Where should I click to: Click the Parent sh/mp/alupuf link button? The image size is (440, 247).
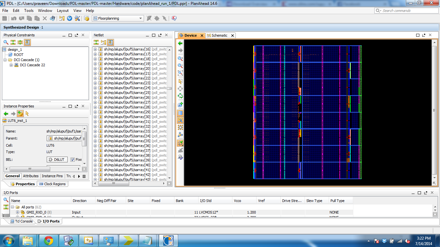tap(64, 138)
